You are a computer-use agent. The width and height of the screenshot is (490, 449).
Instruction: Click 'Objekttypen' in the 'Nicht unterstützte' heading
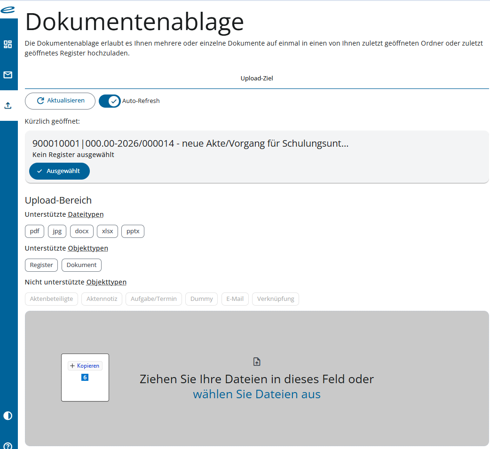point(107,282)
